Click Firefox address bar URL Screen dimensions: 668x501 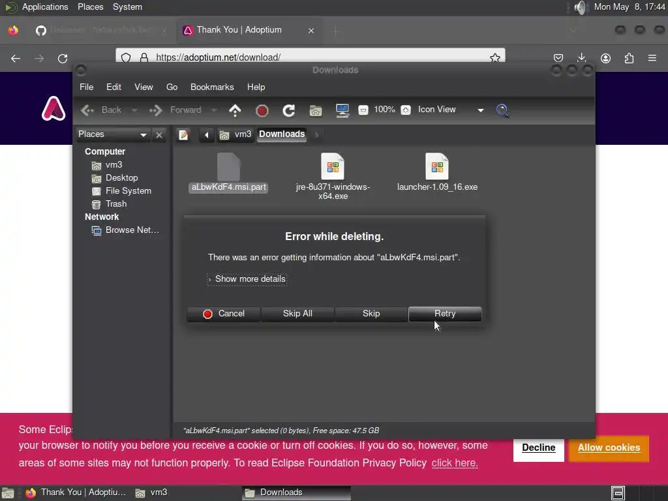point(218,57)
